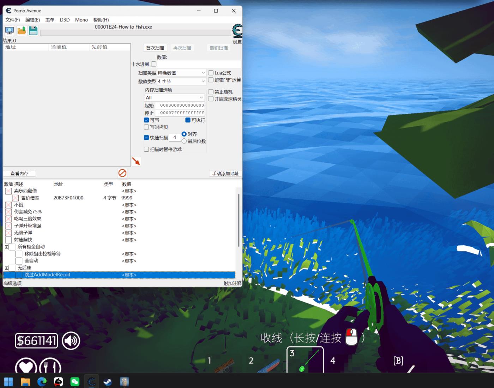
Task: Deactivate the 无限子弹 script checkbox
Action: click(8, 233)
